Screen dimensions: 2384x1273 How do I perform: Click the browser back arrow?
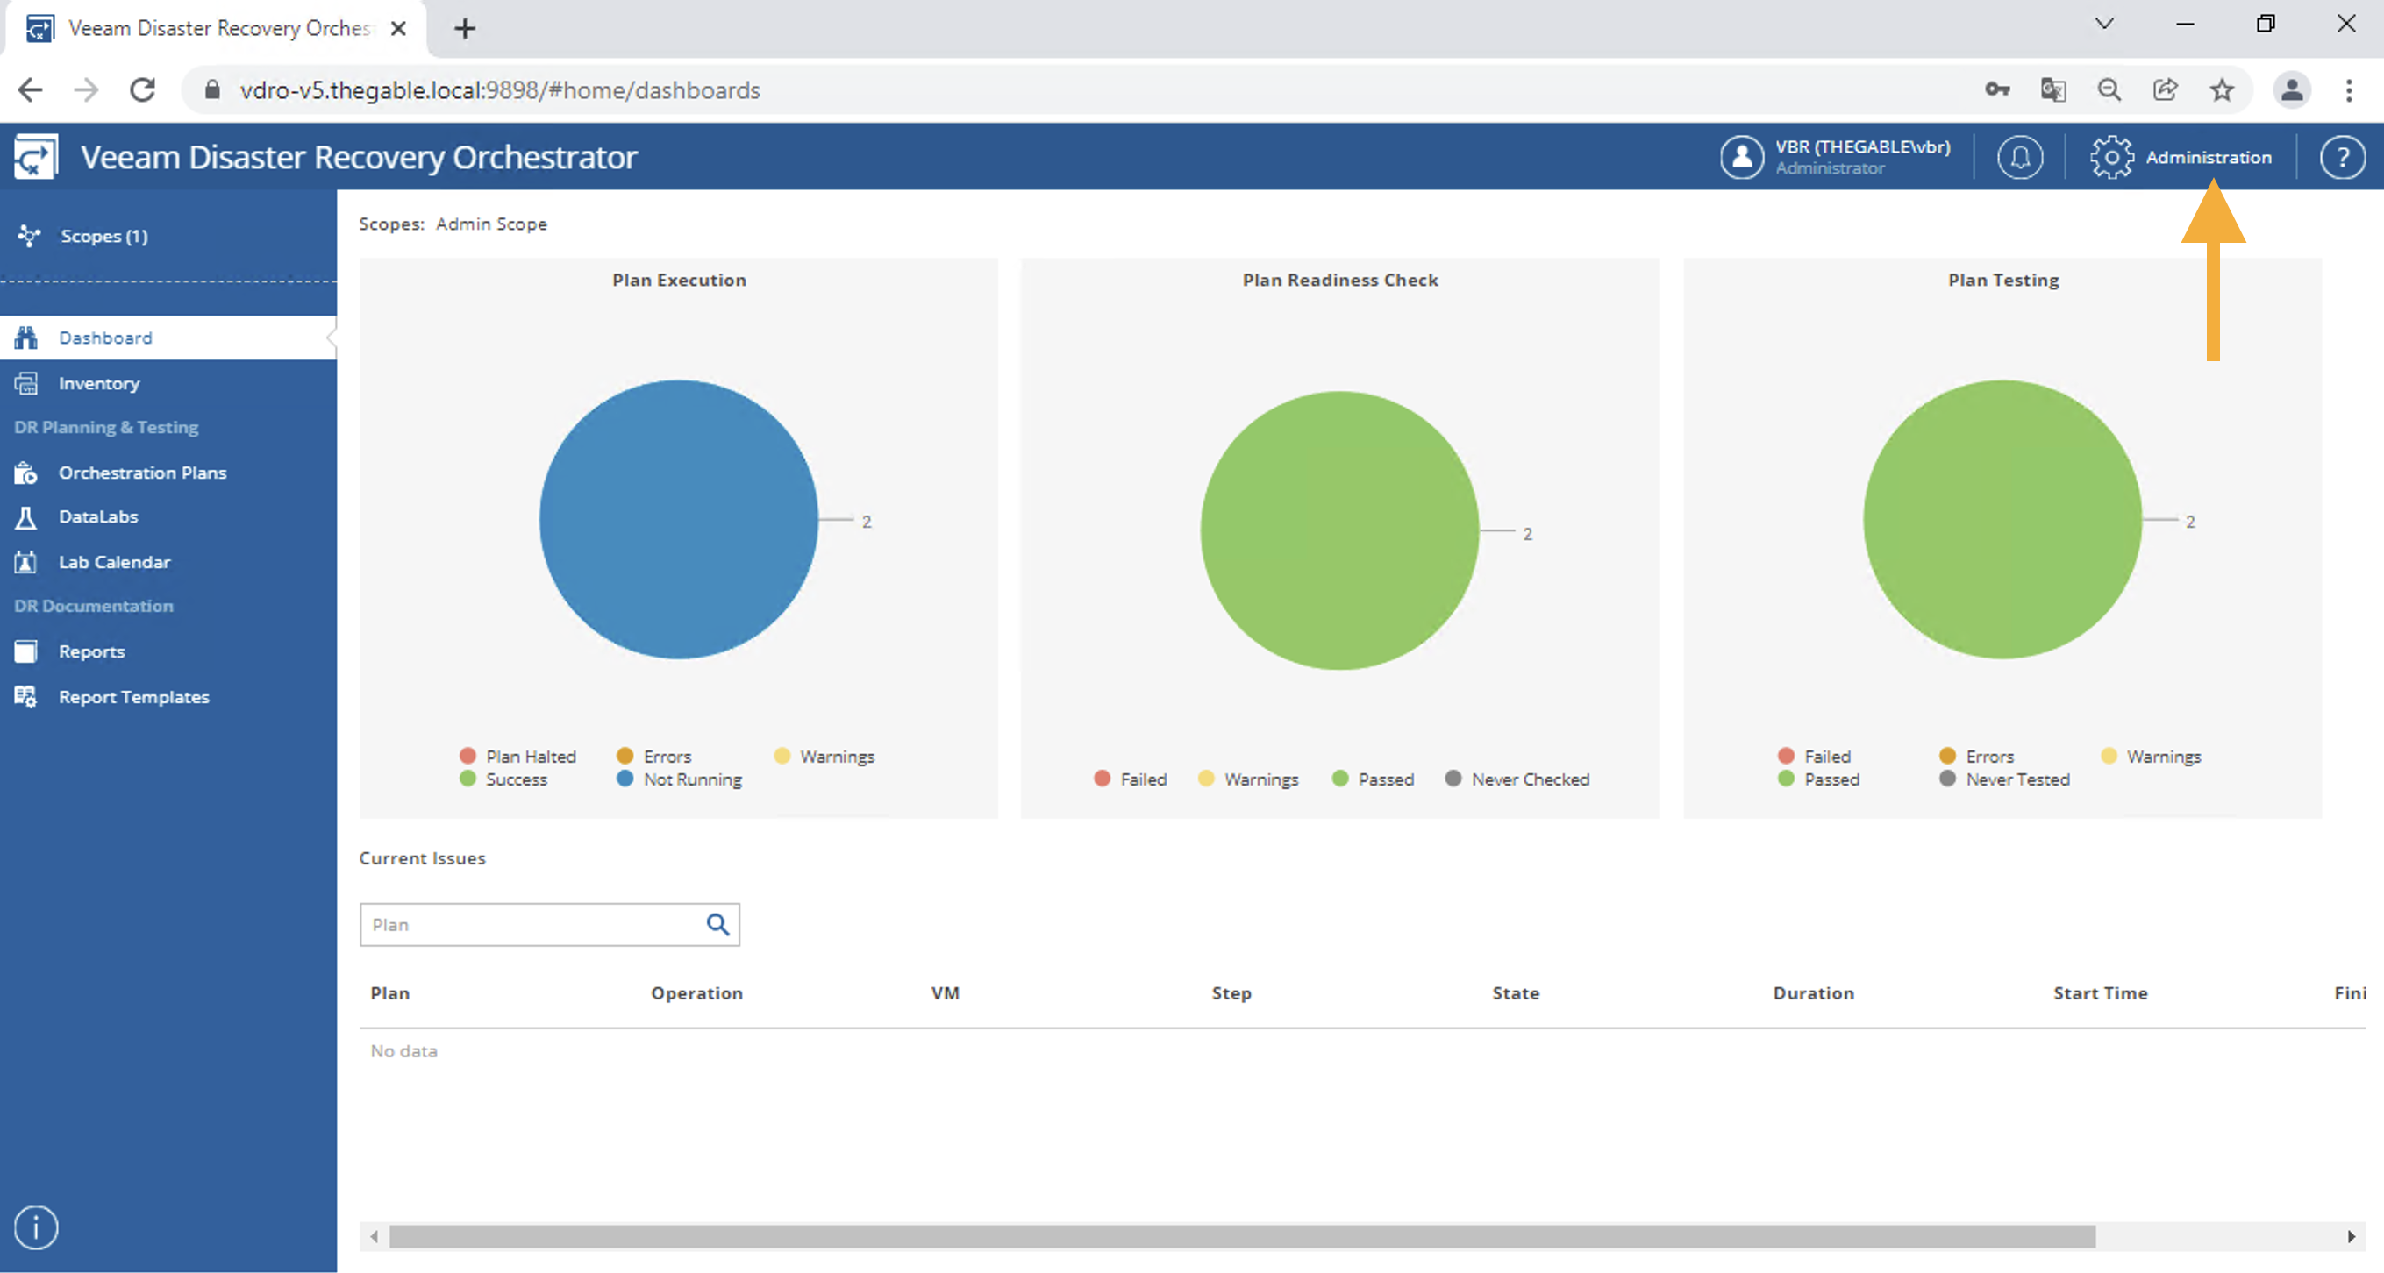tap(31, 89)
